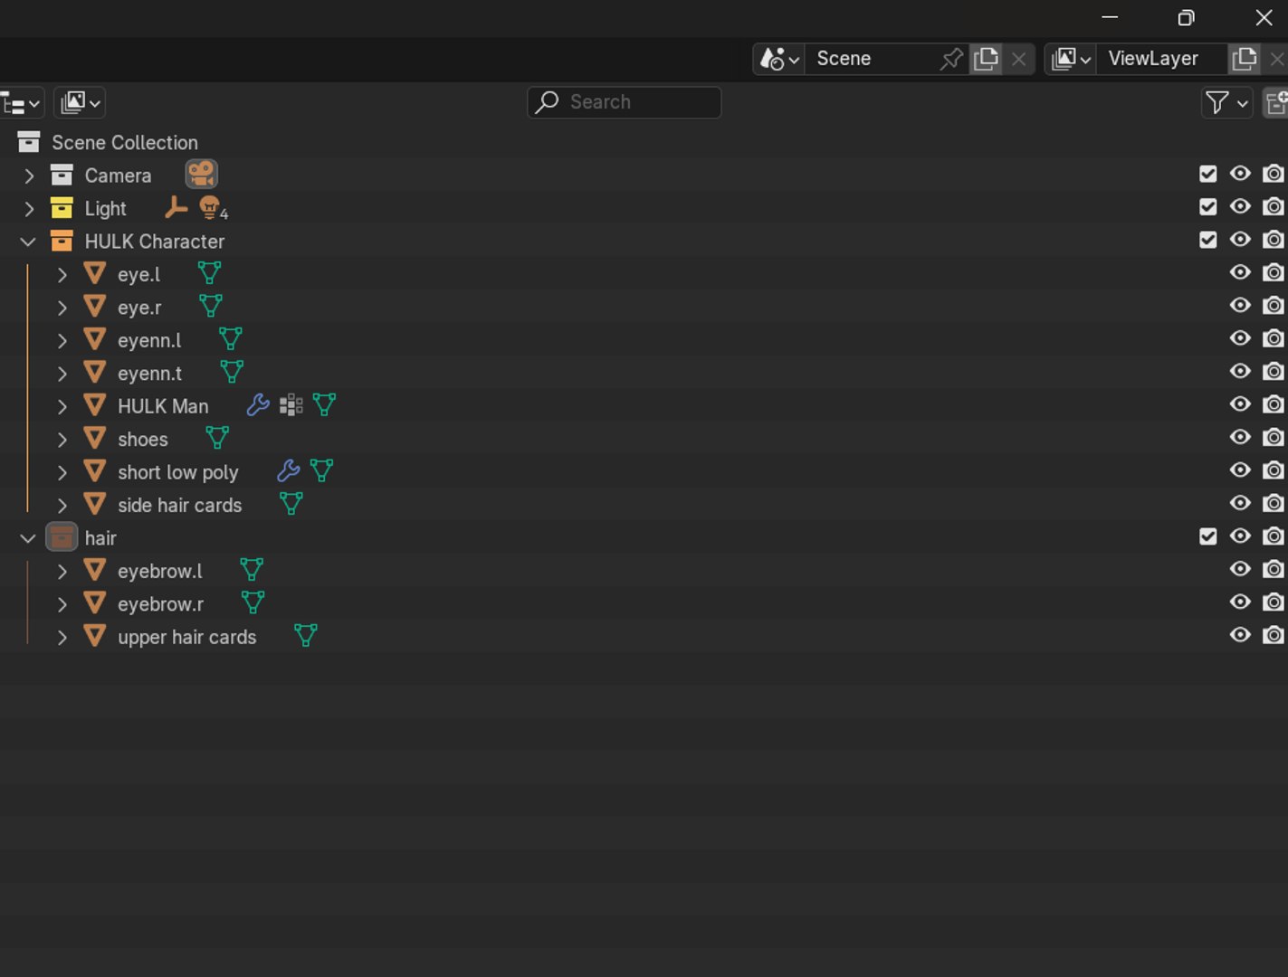Screen dimensions: 1288x977
Task: Click the orange object icon of eyenn.l
Action: click(95, 339)
